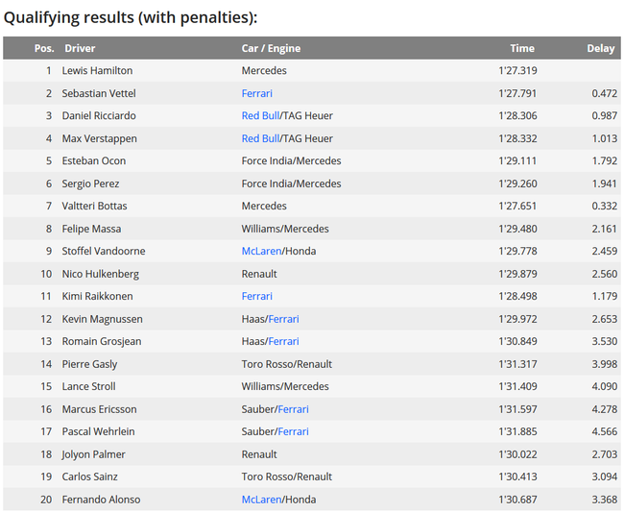
Task: Click Ferrari link in Kimi Raikkonen row
Action: (x=256, y=296)
